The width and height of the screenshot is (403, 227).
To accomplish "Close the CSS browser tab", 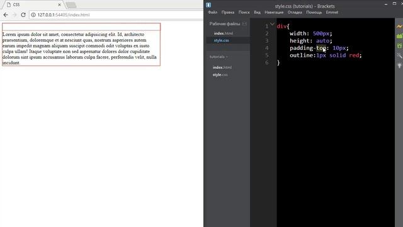I will point(59,4).
